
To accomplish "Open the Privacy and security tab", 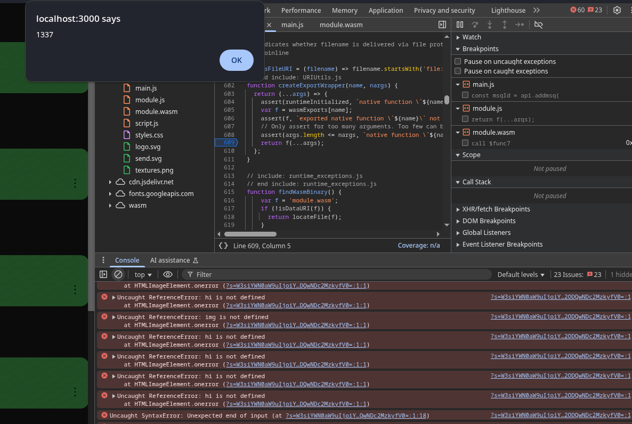I will 444,11.
